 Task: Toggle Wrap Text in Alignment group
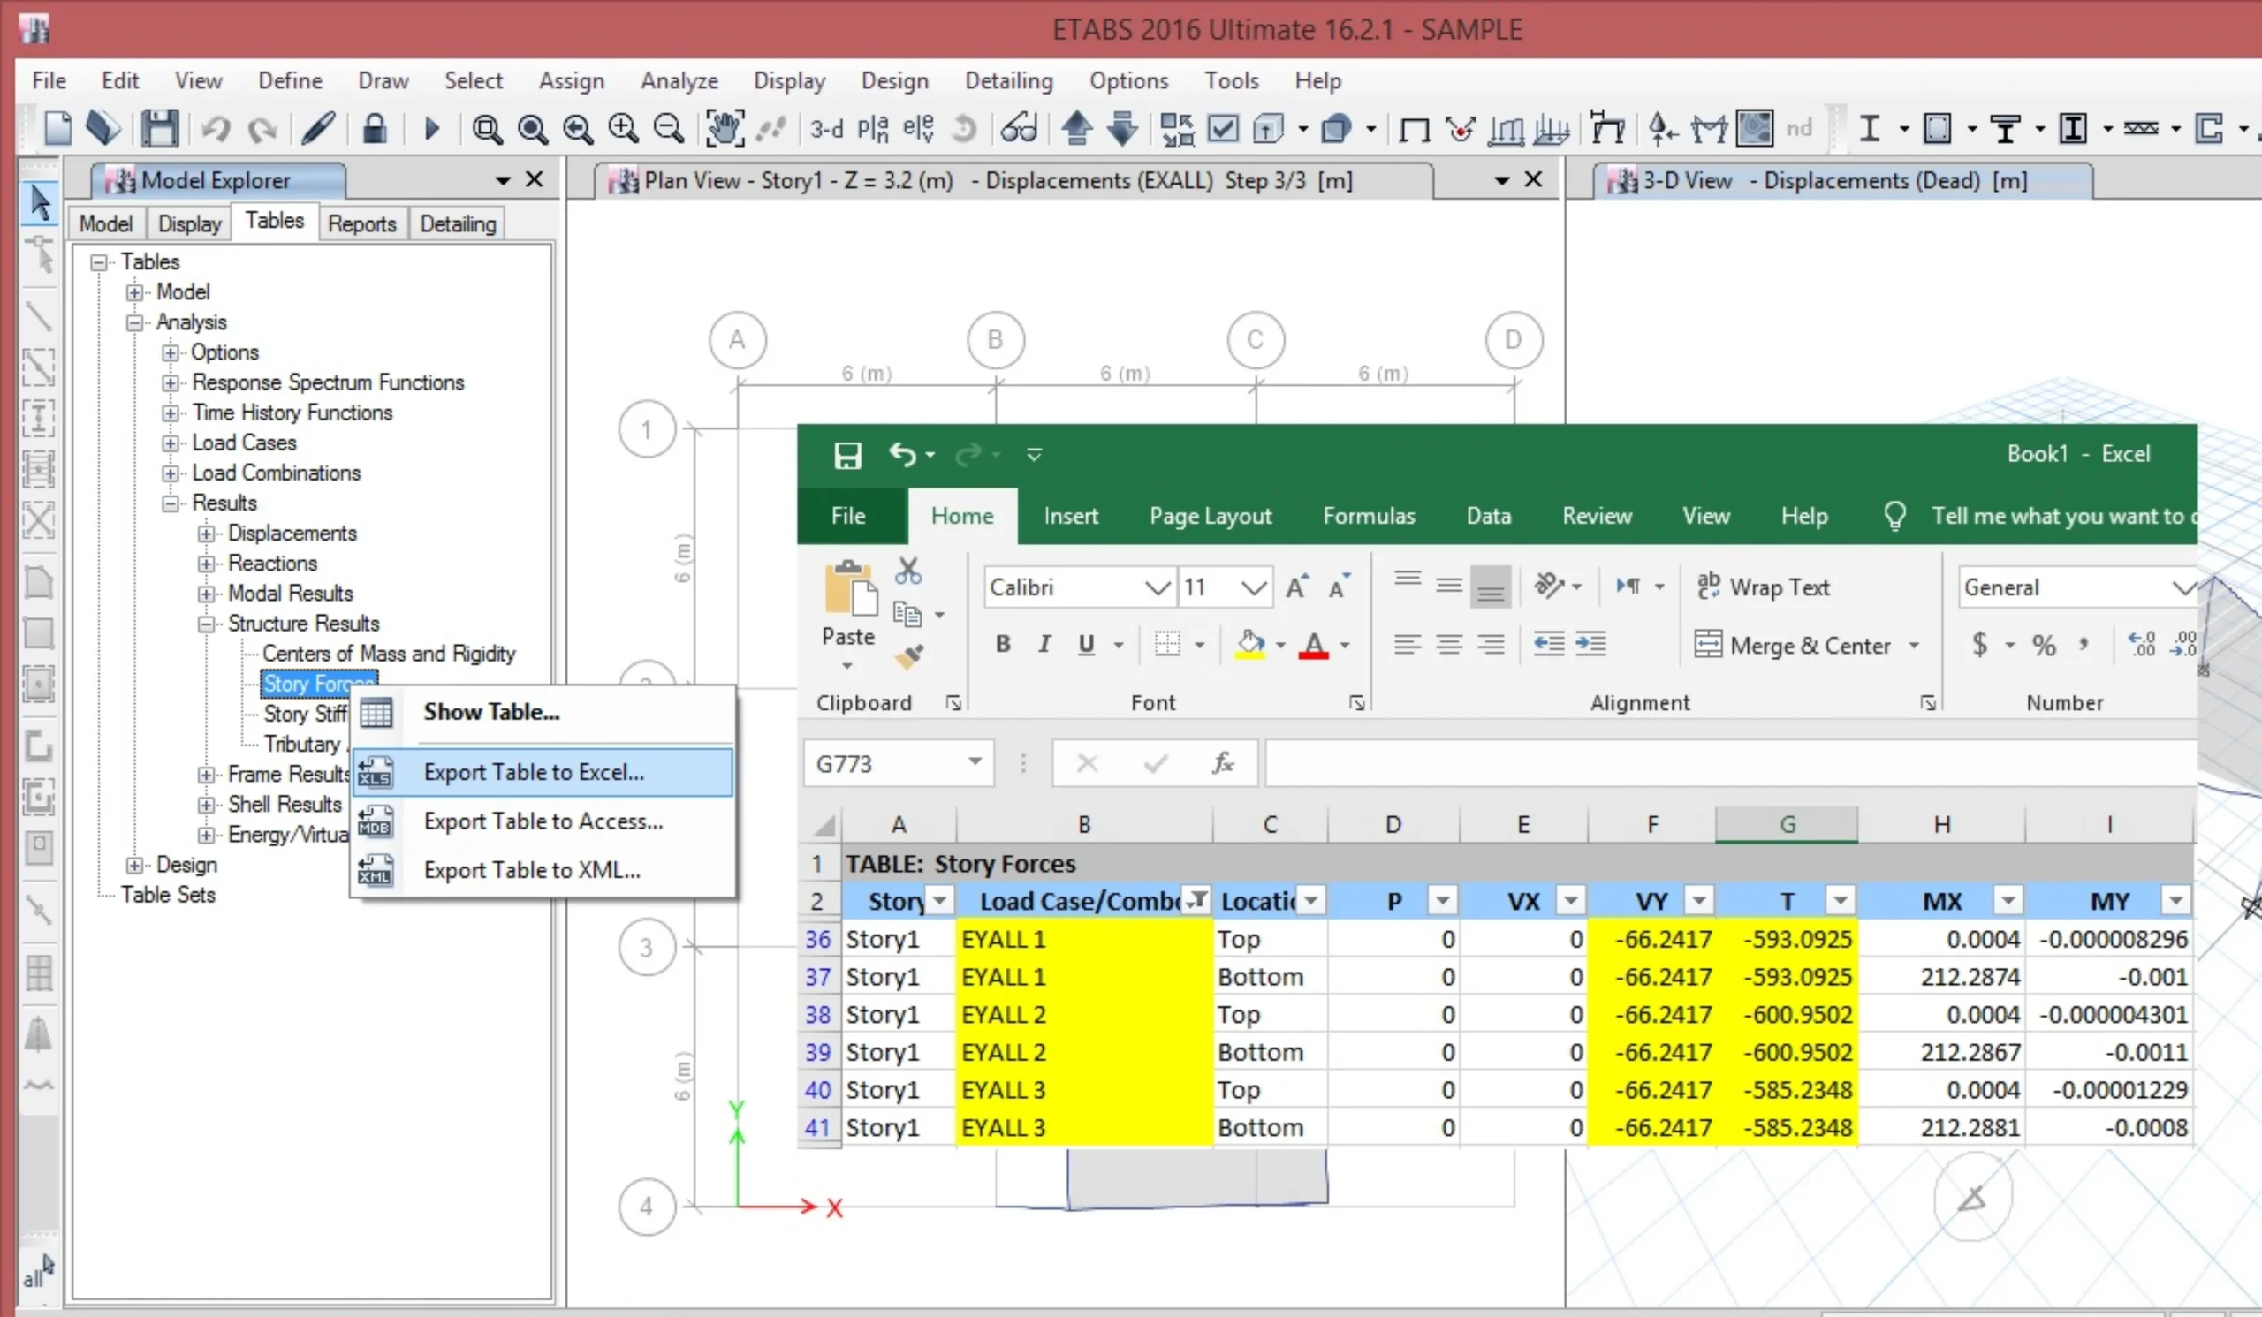[1763, 587]
